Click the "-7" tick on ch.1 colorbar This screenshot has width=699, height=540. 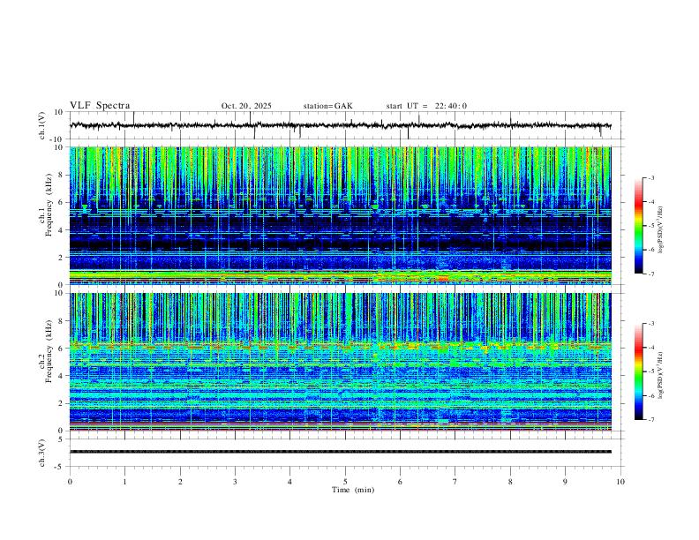pyautogui.click(x=650, y=274)
